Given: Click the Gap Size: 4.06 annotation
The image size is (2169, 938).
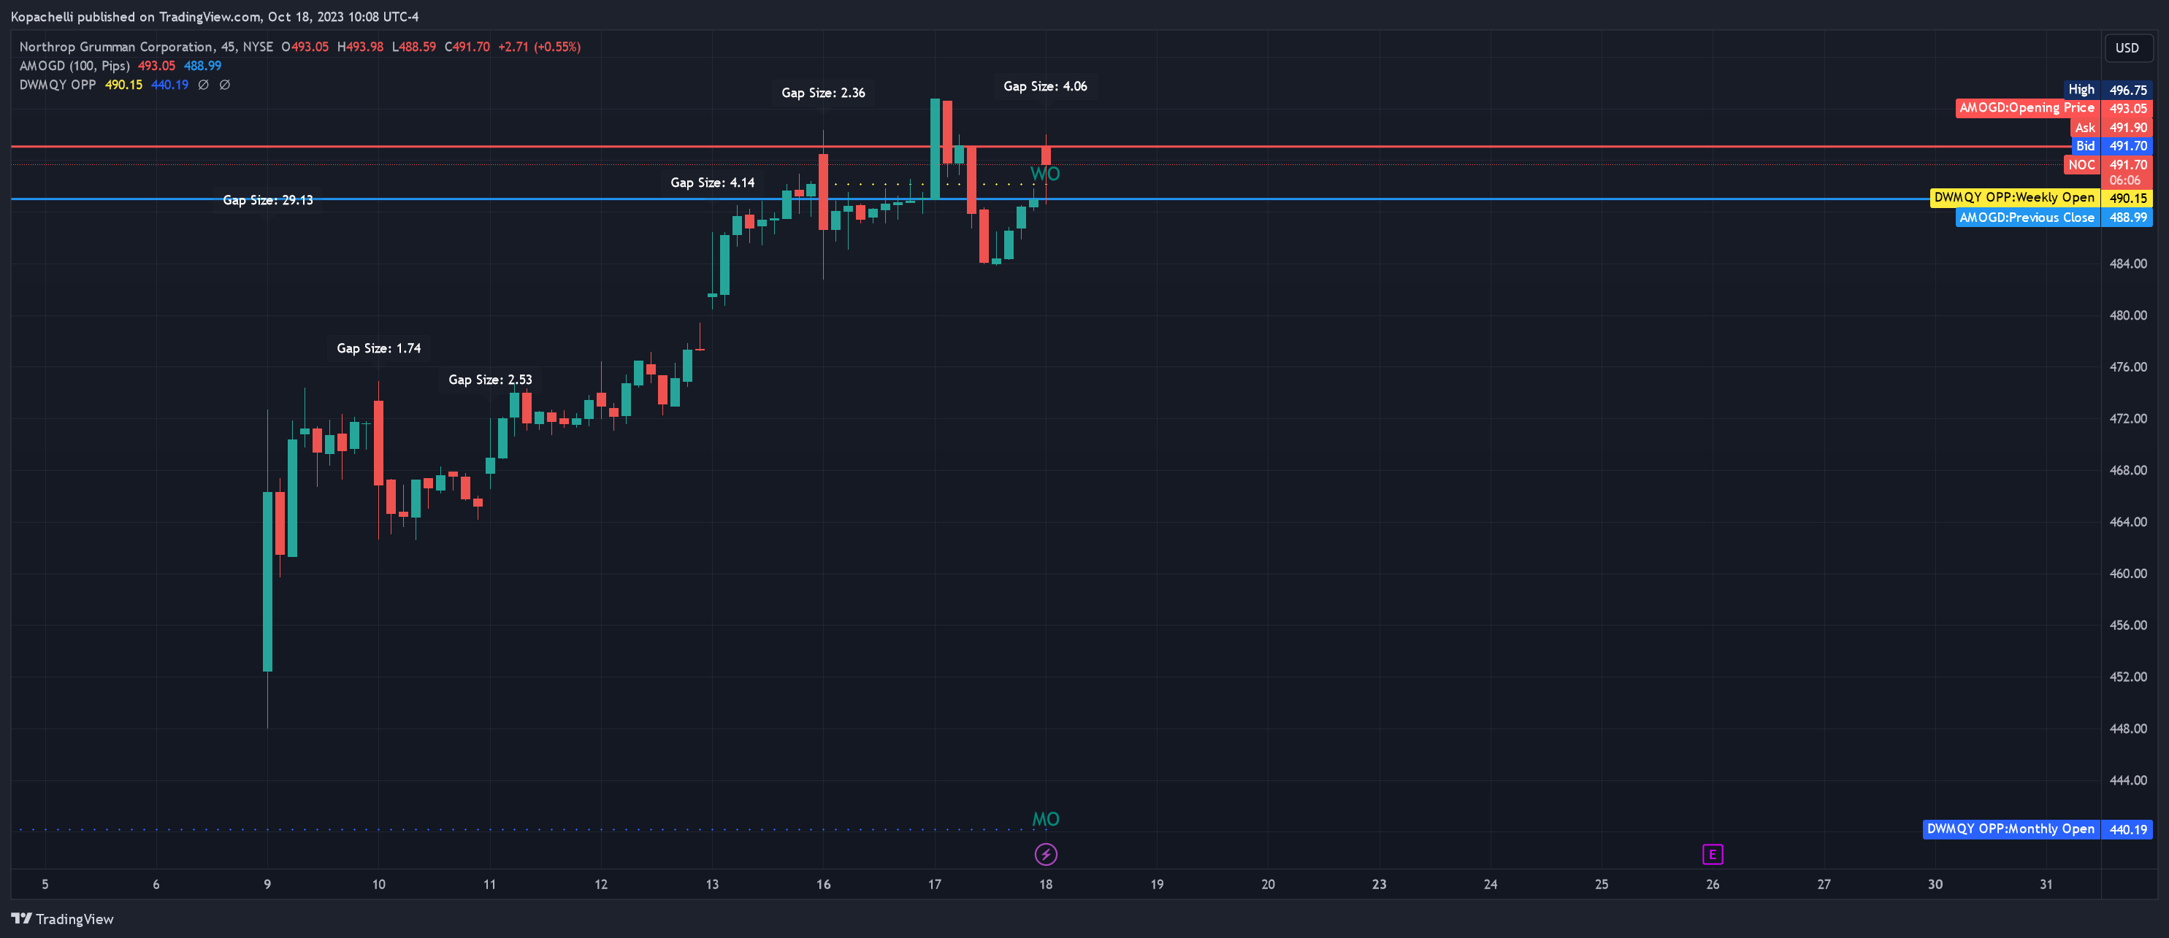Looking at the screenshot, I should coord(1045,87).
